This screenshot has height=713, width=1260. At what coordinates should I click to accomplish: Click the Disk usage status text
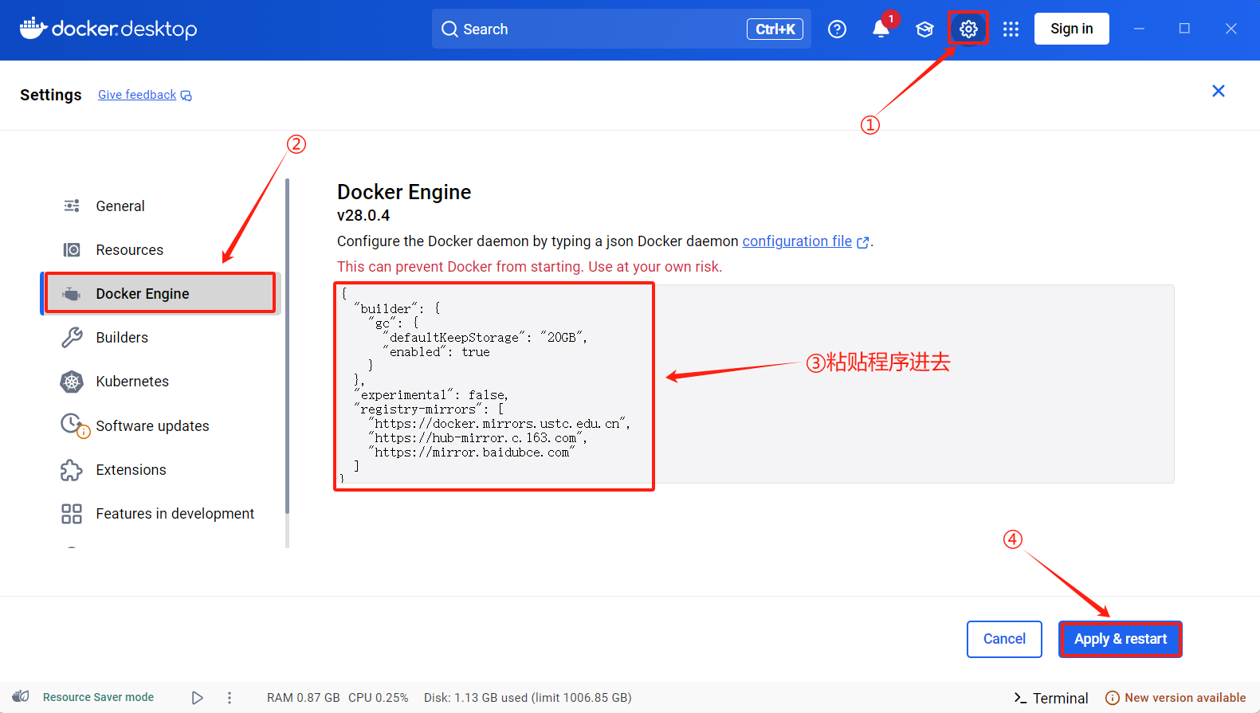click(528, 698)
